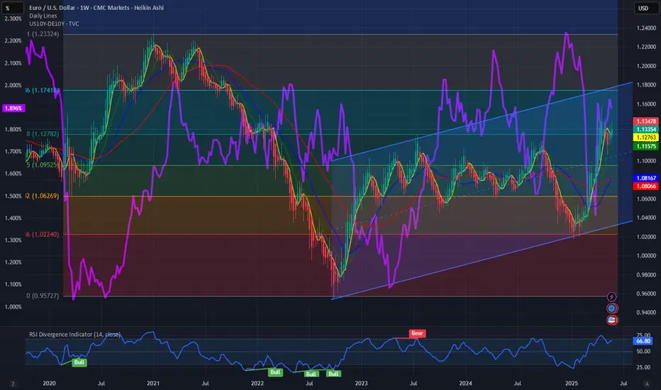Click the Bull label from early 2022
Image resolution: width=661 pixels, height=390 pixels.
tap(275, 372)
